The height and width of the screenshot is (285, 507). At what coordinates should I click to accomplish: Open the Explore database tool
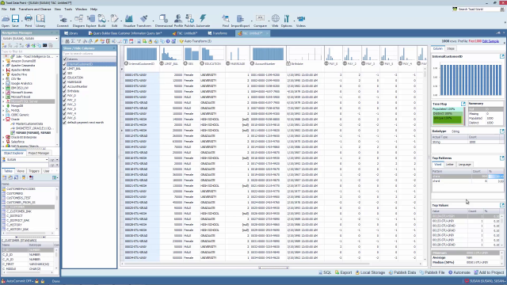[x=91, y=21]
